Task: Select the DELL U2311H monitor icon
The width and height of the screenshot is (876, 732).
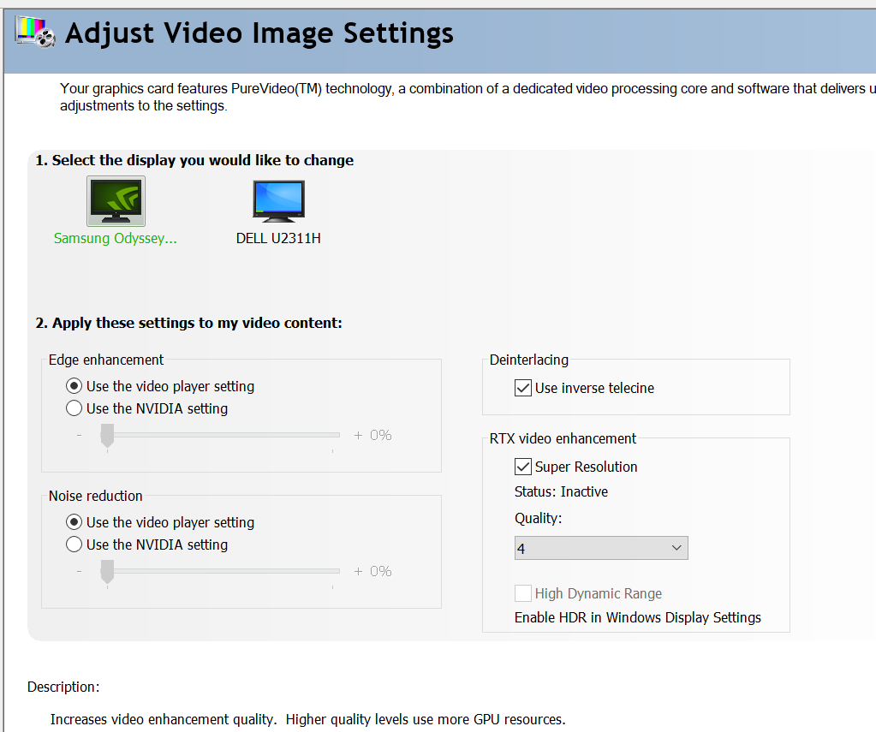Action: [x=279, y=201]
